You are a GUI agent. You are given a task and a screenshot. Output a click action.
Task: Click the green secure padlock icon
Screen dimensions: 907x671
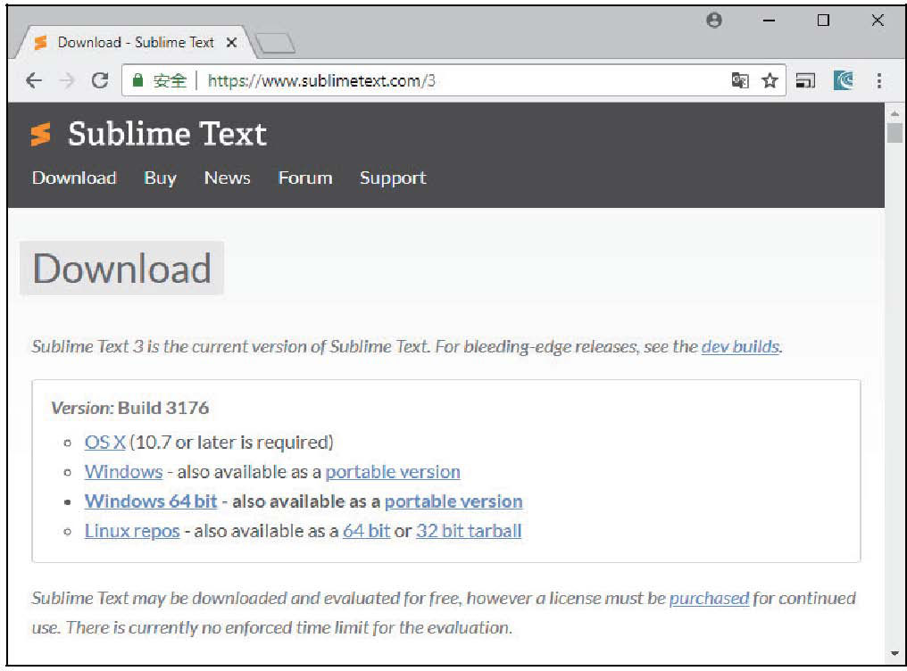[x=137, y=79]
